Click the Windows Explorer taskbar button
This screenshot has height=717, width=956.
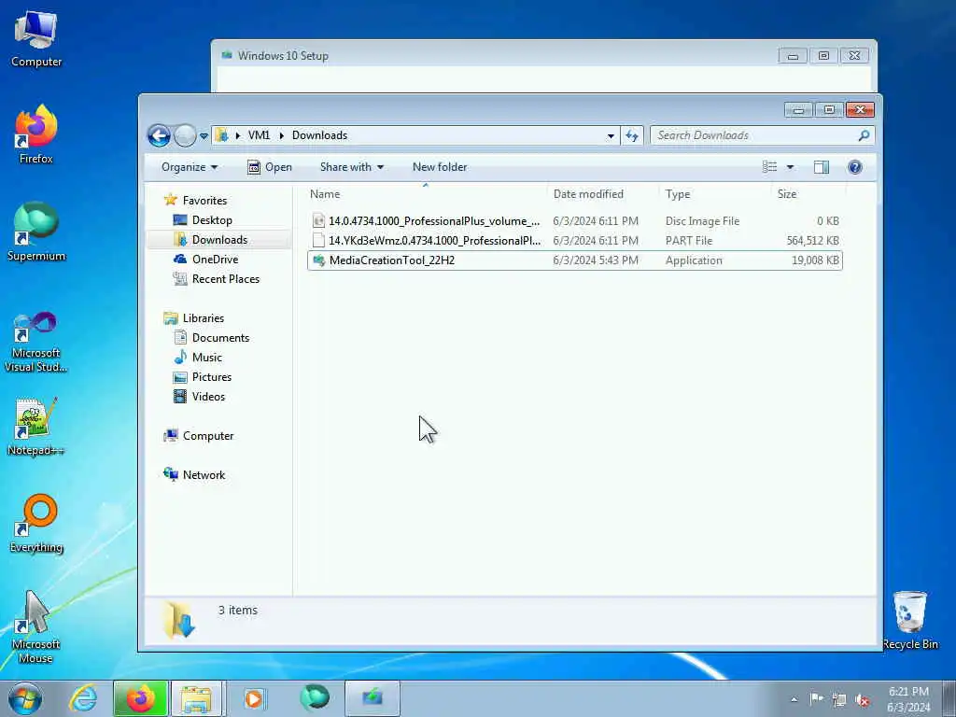click(197, 698)
